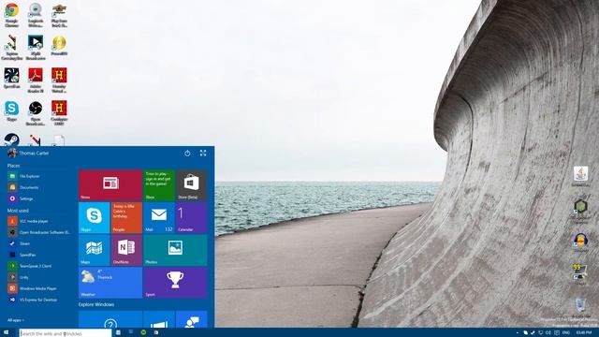
Task: Open the question mark Explore Windows tile
Action: (110, 319)
